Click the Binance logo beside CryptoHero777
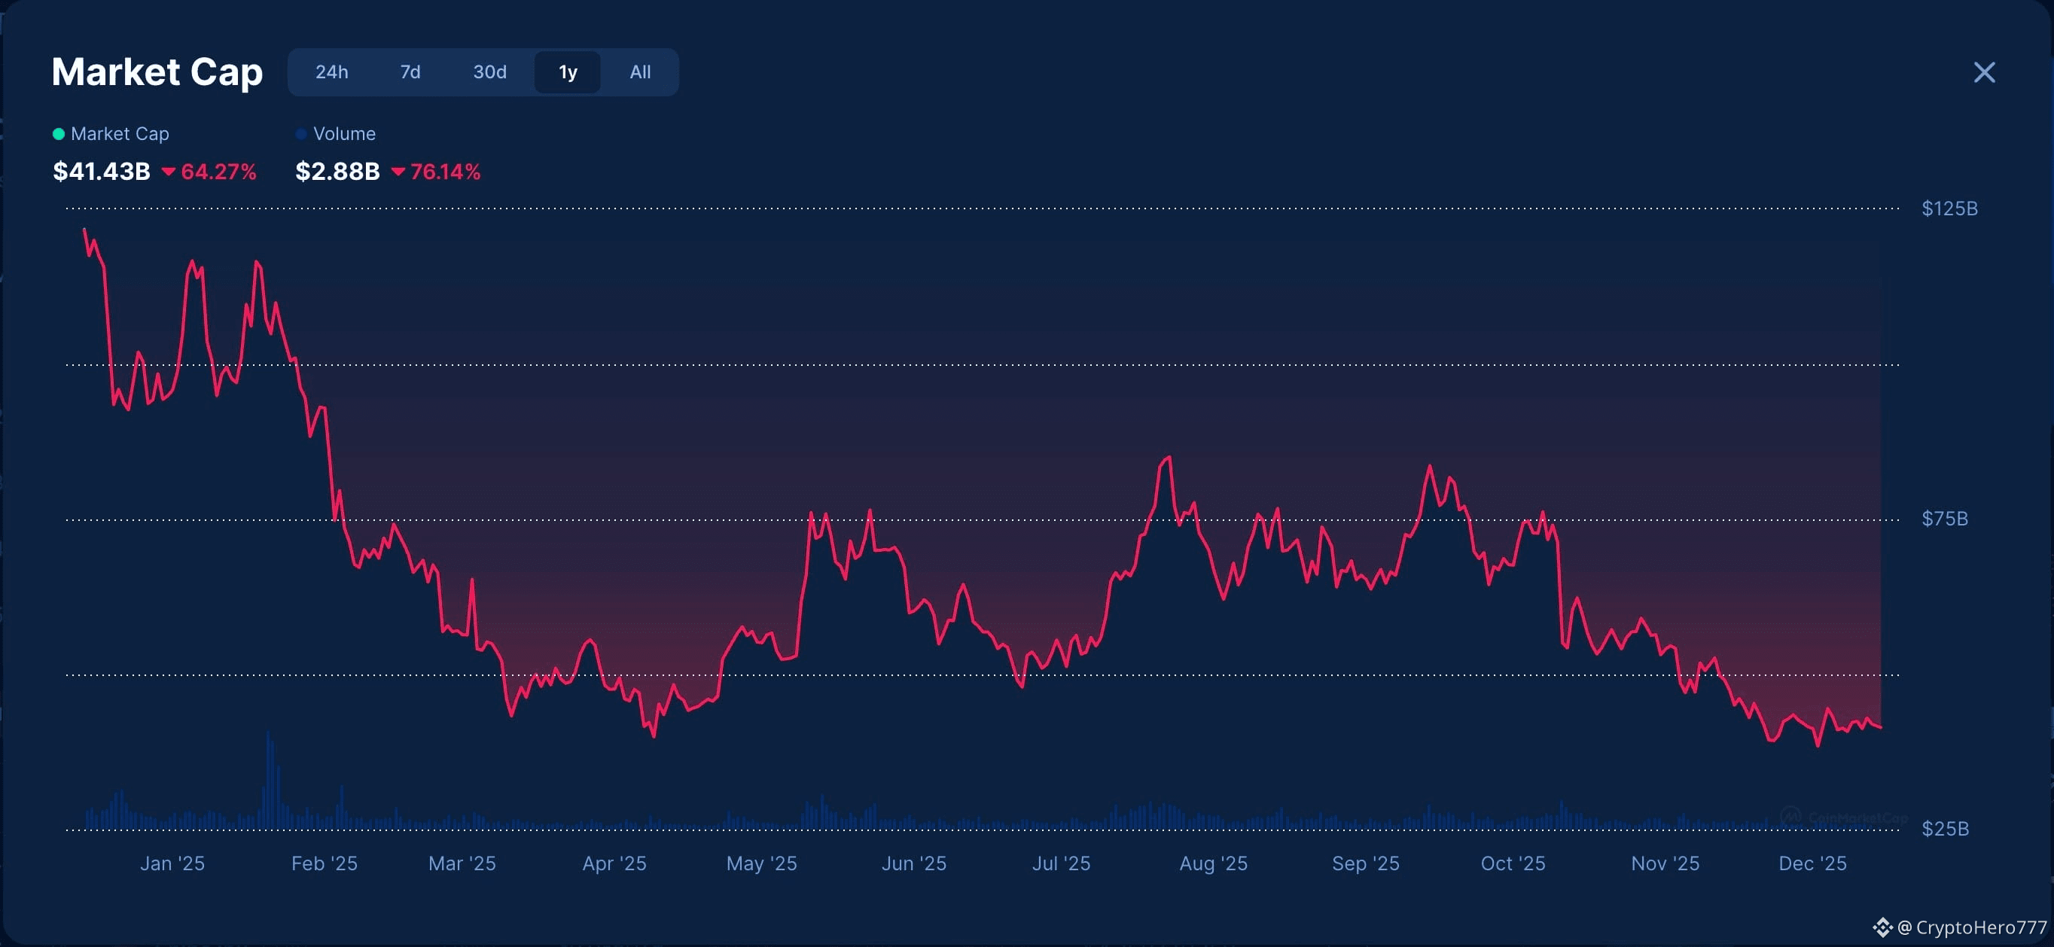This screenshot has height=947, width=2054. pos(1882,927)
